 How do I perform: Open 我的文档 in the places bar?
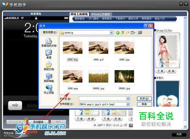point(49,66)
